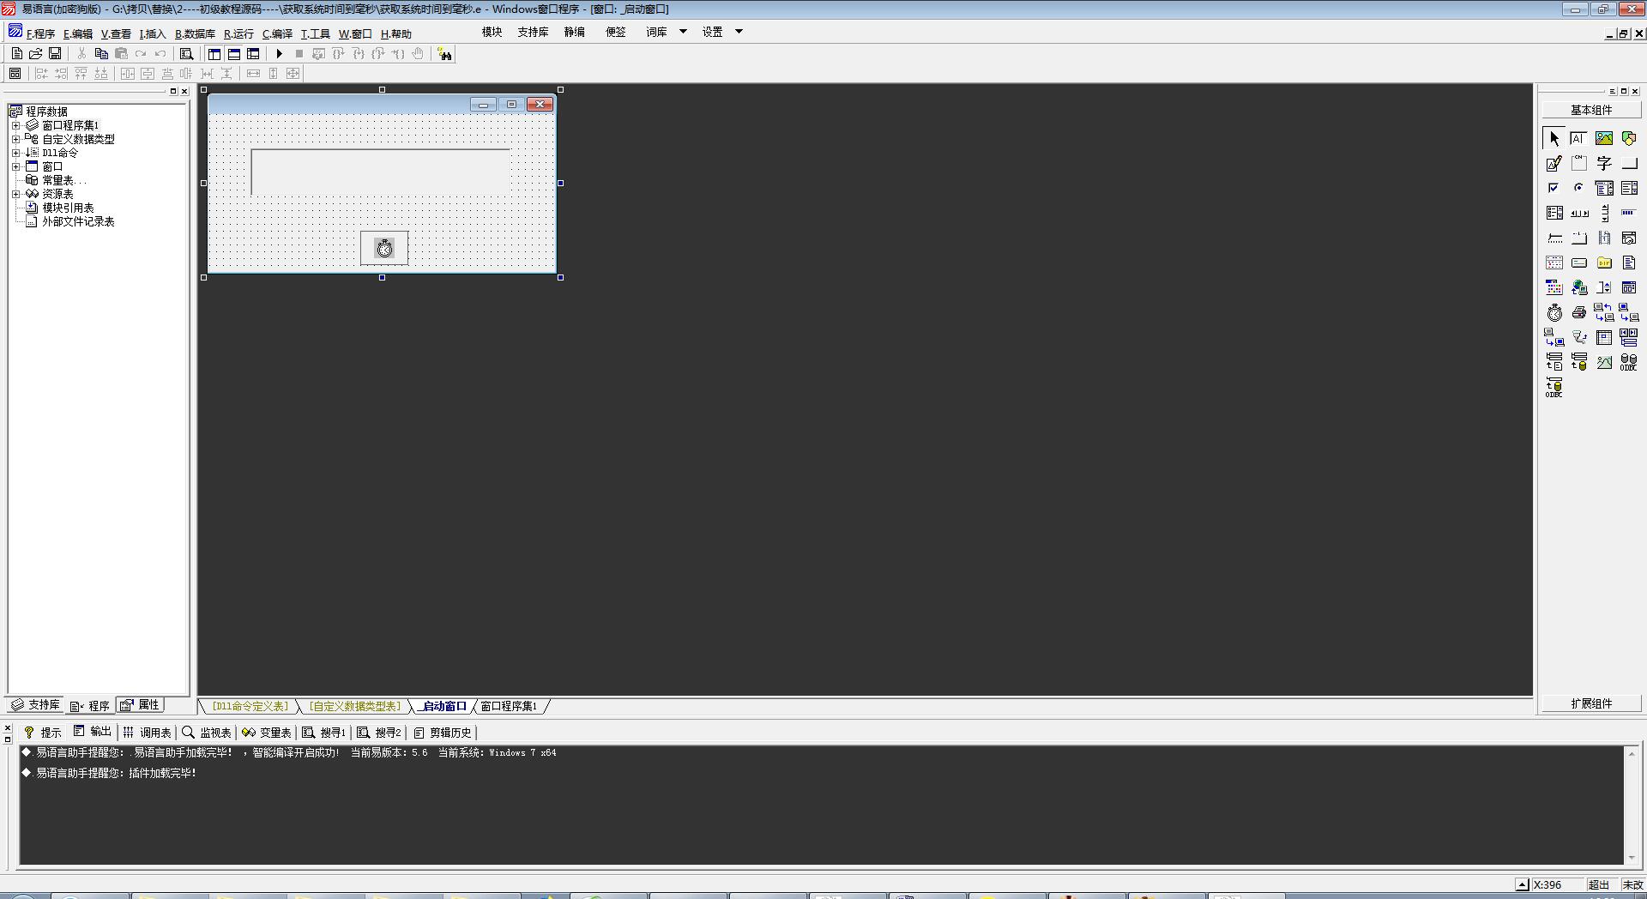Switch to the 窗口程序集1 editor tab
This screenshot has width=1647, height=899.
coord(509,706)
